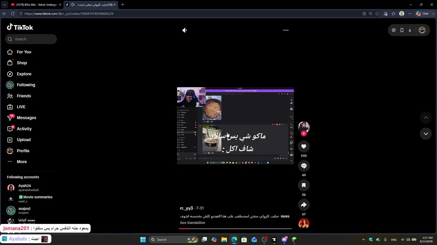This screenshot has width=437, height=245.
Task: Open a new browser tab
Action: click(123, 5)
